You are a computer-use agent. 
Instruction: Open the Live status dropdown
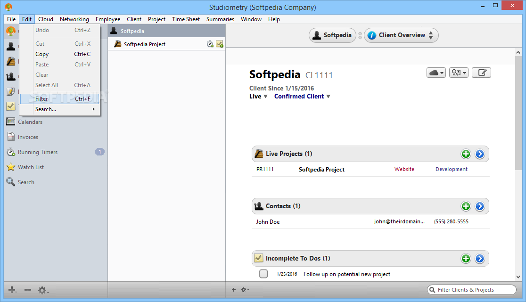(258, 96)
